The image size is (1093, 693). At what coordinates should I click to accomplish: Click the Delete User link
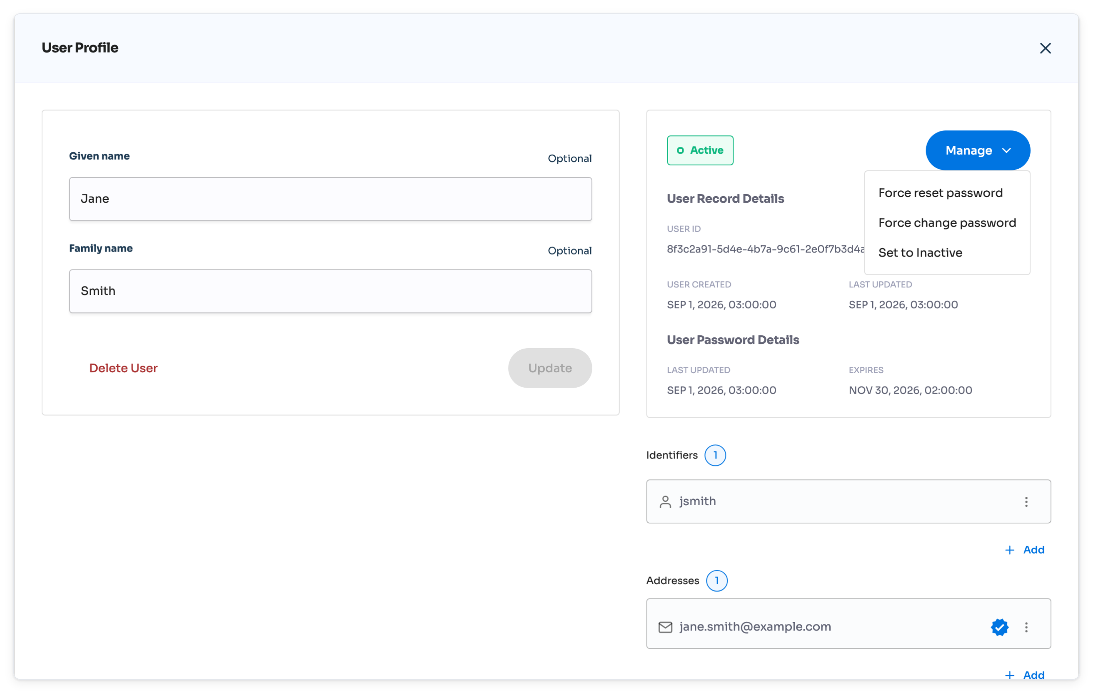tap(123, 368)
